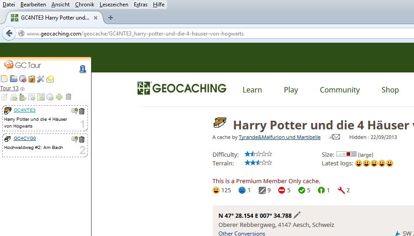Click the print tour icon under Tour 13

14,97
